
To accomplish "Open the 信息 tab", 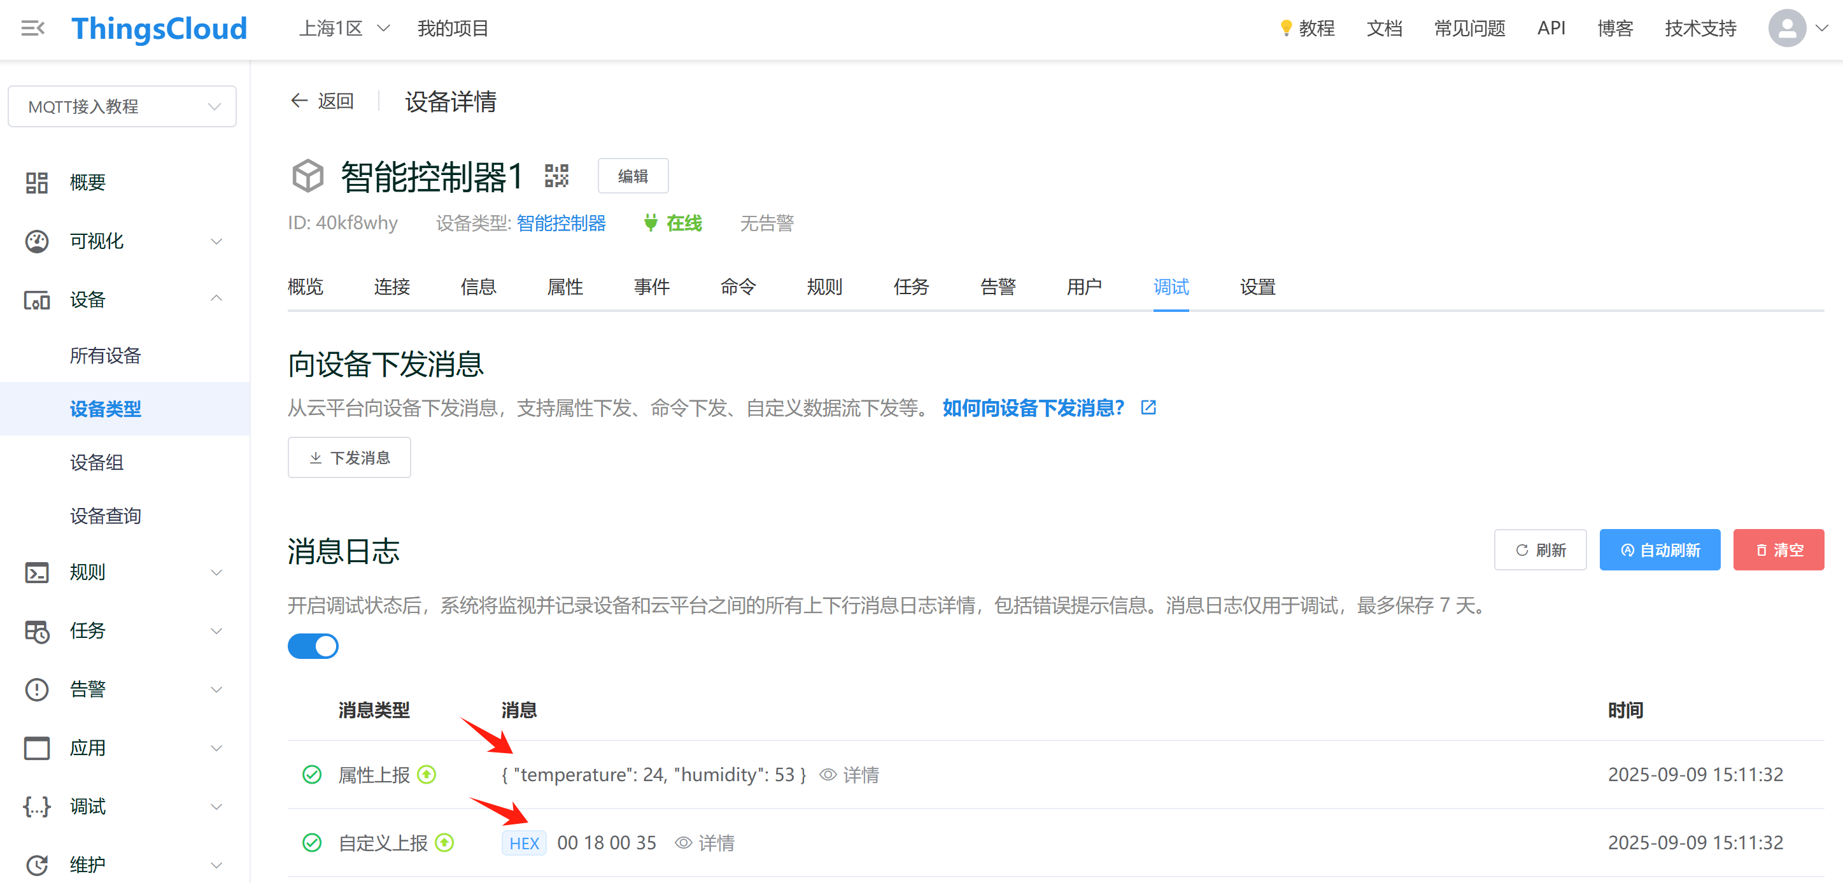I will (479, 287).
